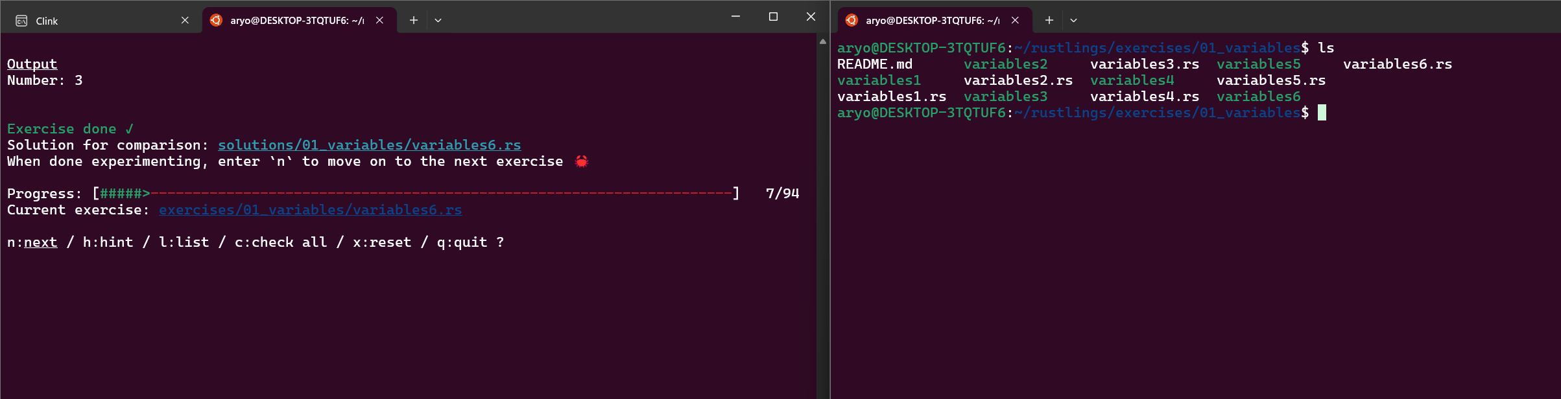Image resolution: width=1561 pixels, height=399 pixels.
Task: Click the cursor block at the right terminal prompt
Action: click(1322, 113)
